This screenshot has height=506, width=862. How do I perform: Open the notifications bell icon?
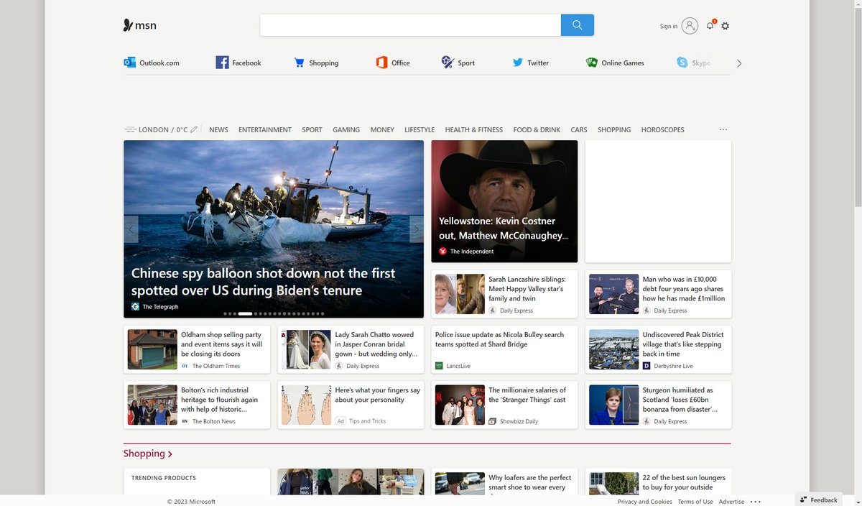(710, 26)
